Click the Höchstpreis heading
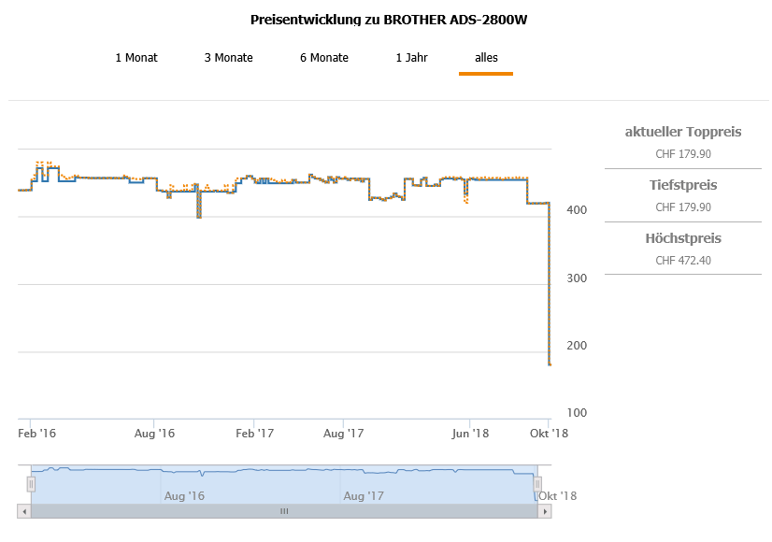Screen dimensions: 772x542 click(683, 238)
